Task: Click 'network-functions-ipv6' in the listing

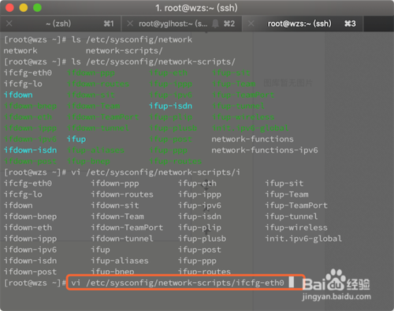Action: coord(265,150)
